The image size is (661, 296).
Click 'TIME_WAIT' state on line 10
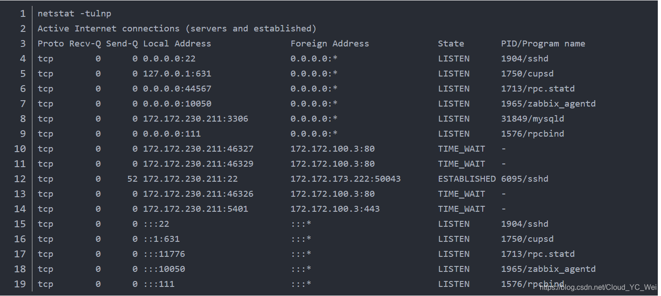(x=462, y=149)
